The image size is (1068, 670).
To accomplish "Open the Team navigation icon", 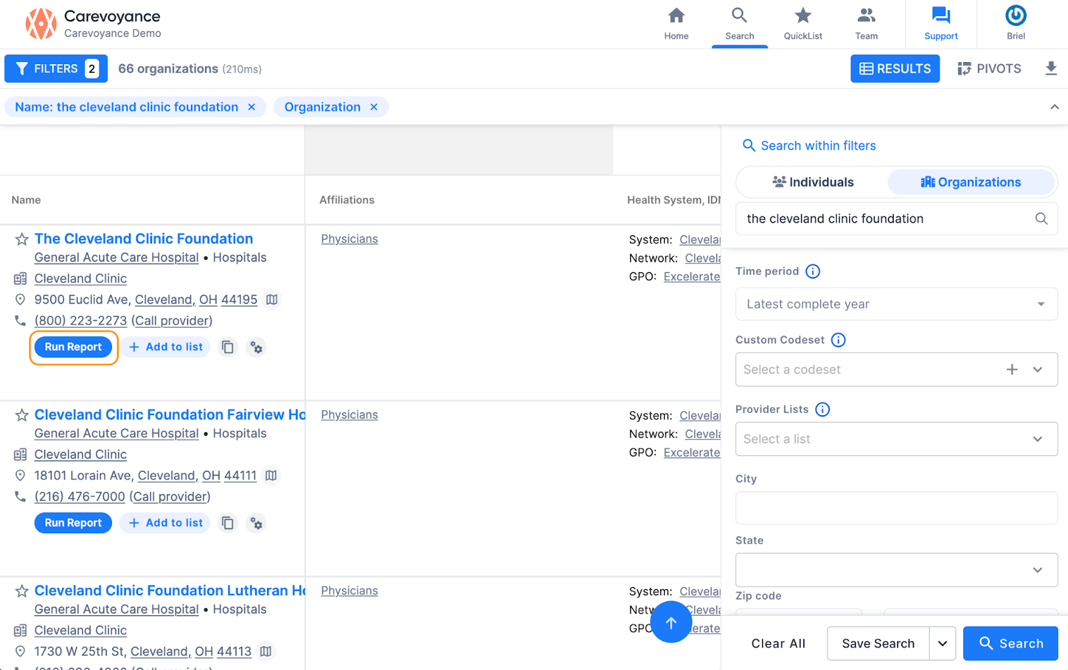I will coord(866,24).
